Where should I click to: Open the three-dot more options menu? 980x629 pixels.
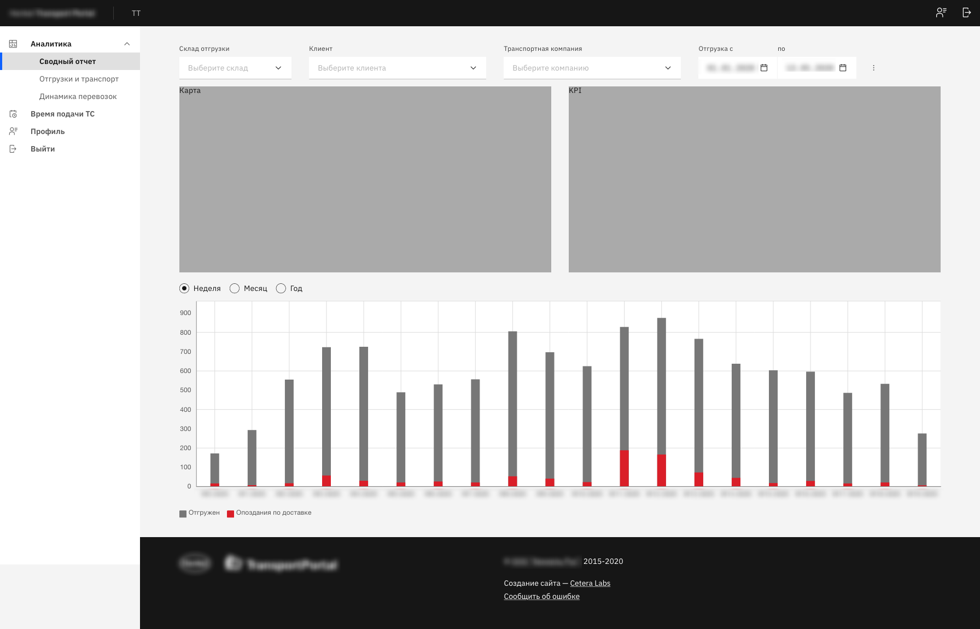[x=873, y=68]
